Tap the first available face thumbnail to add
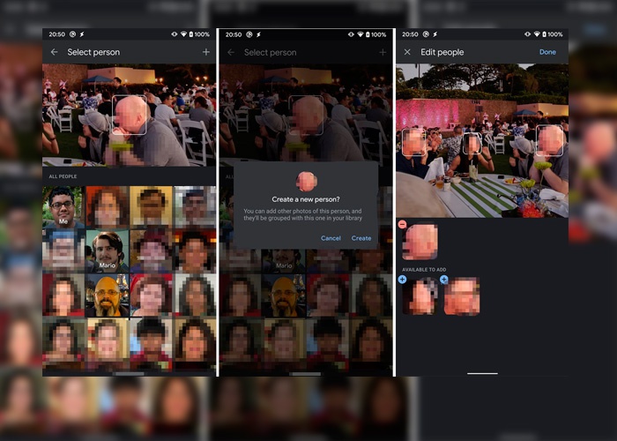 pyautogui.click(x=420, y=296)
